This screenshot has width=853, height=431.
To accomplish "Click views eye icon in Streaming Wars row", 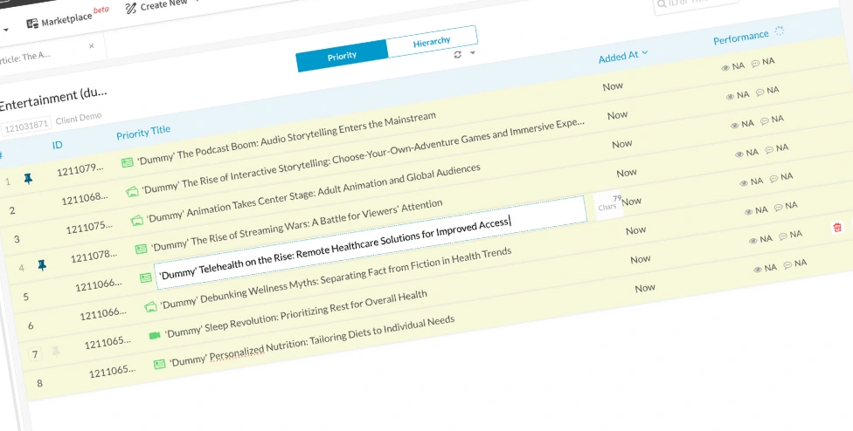I will coord(739,154).
